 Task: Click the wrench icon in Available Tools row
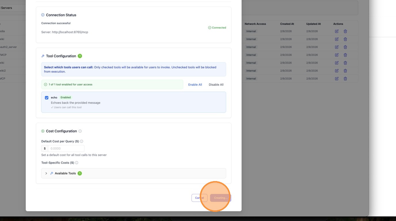coord(52,173)
